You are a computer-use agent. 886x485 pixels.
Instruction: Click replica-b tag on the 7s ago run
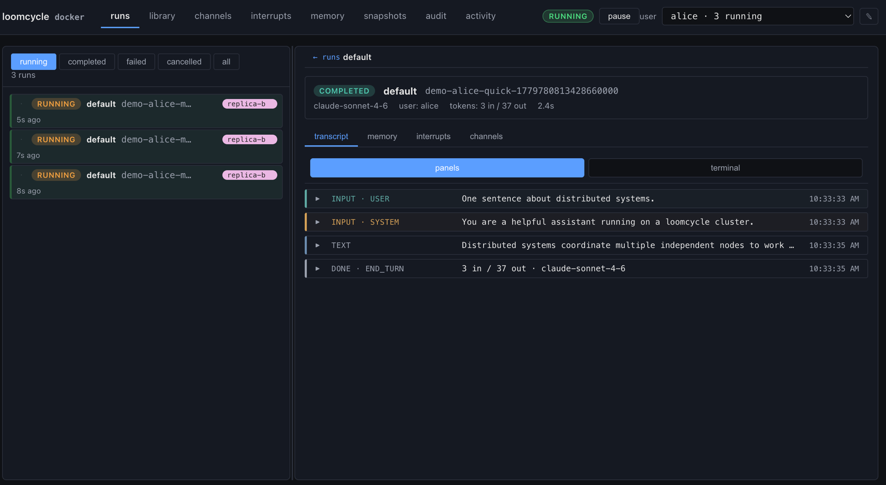249,139
